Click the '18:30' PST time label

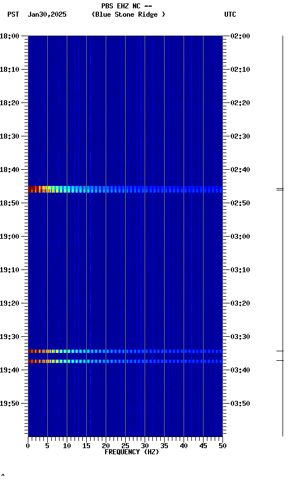pyautogui.click(x=9, y=136)
